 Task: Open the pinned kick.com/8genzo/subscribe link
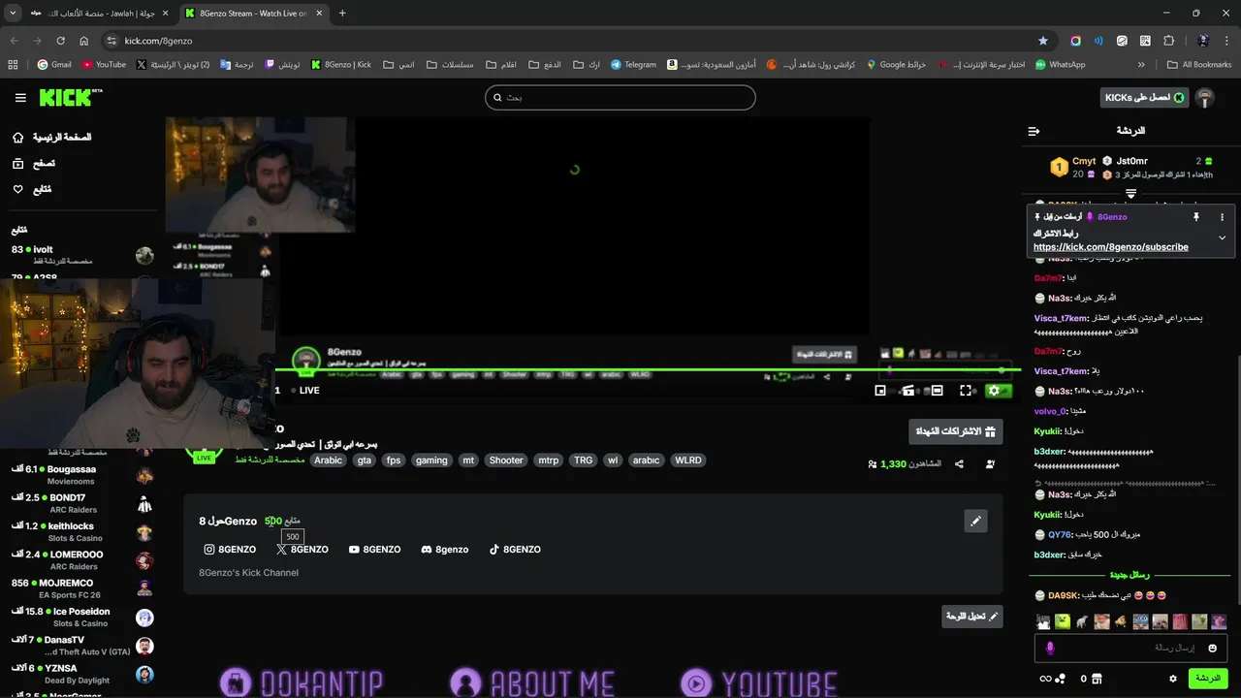[1110, 247]
